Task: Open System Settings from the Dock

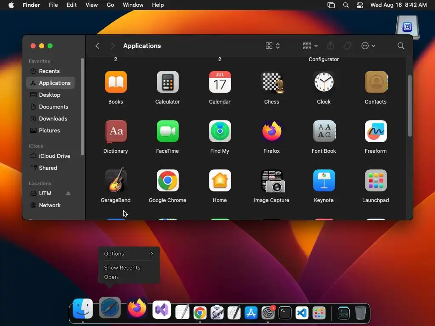Action: [268, 313]
